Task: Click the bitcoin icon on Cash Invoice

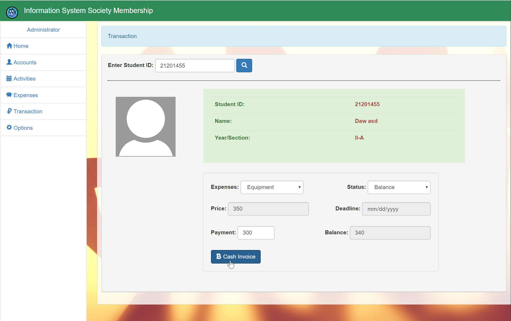Action: 219,256
